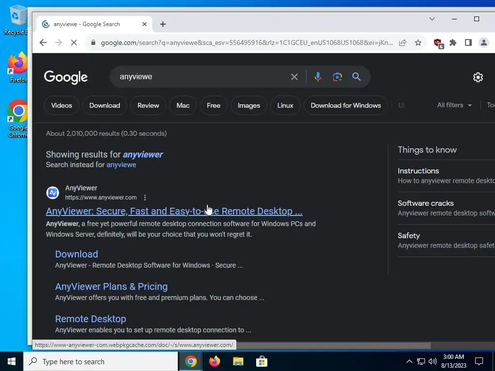Screen dimensions: 495x371
Task: Bookmark this tab with the star icon
Action: point(418,43)
